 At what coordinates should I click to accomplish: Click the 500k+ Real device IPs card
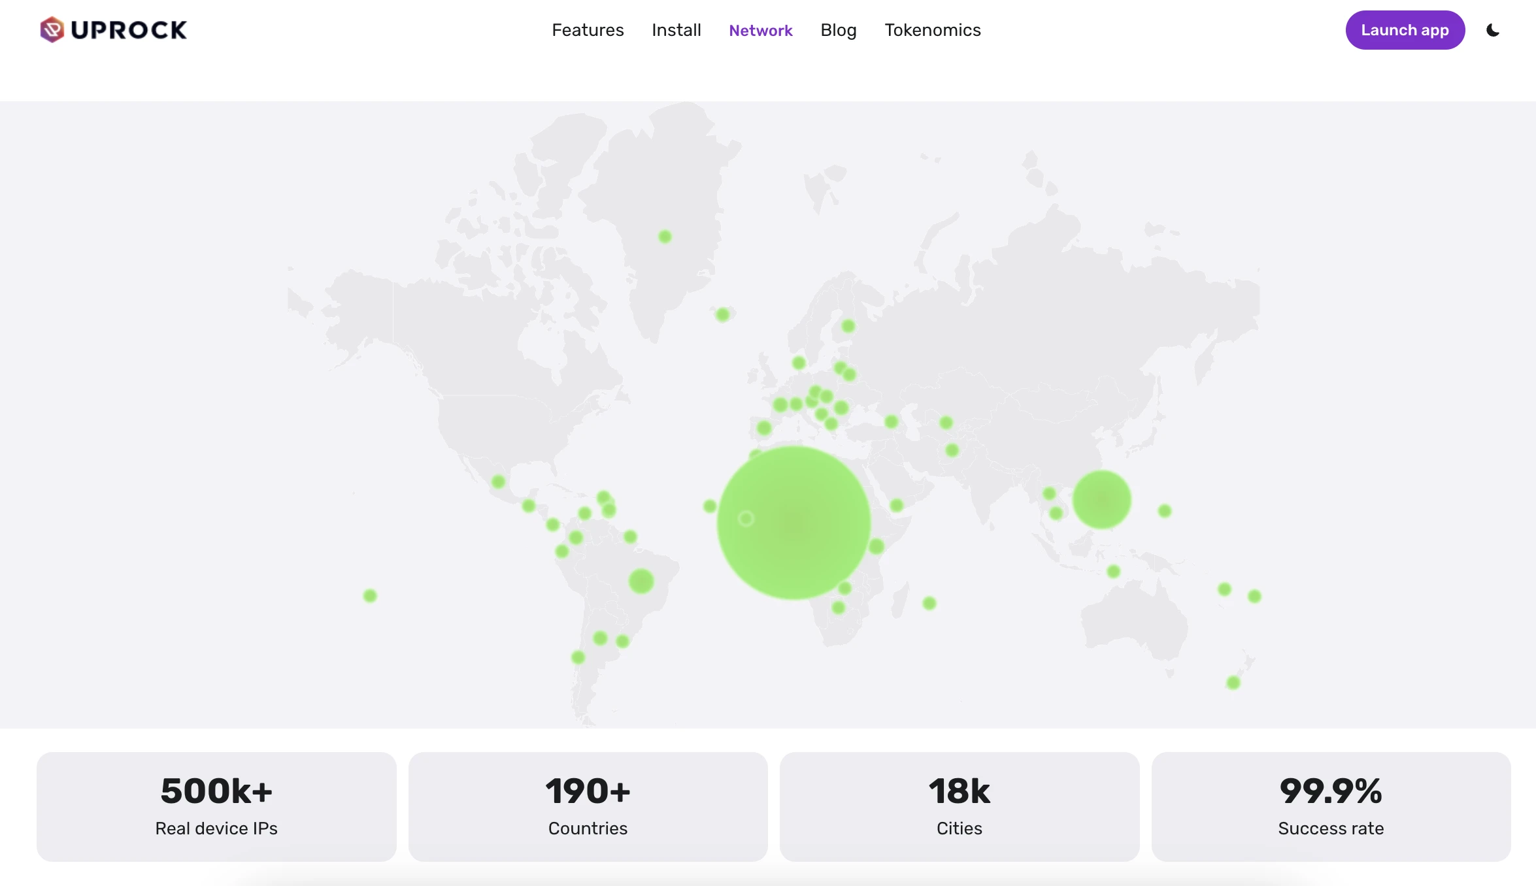[216, 806]
